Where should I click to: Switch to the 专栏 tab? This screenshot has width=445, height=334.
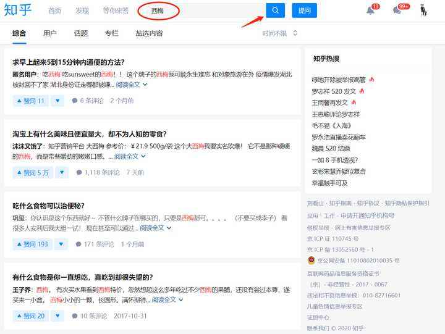(x=111, y=33)
